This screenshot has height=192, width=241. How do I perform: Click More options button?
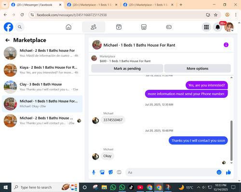[x=198, y=69]
